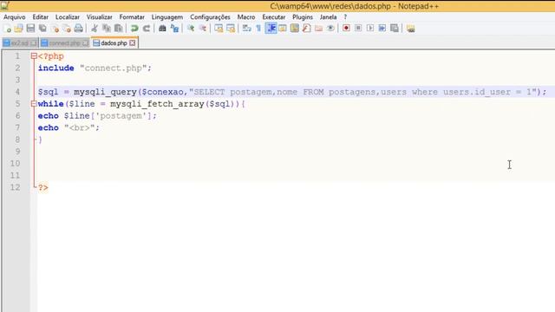Toggle synchronized horizontal scrolling
Screen dimensions: 555x312
231,29
